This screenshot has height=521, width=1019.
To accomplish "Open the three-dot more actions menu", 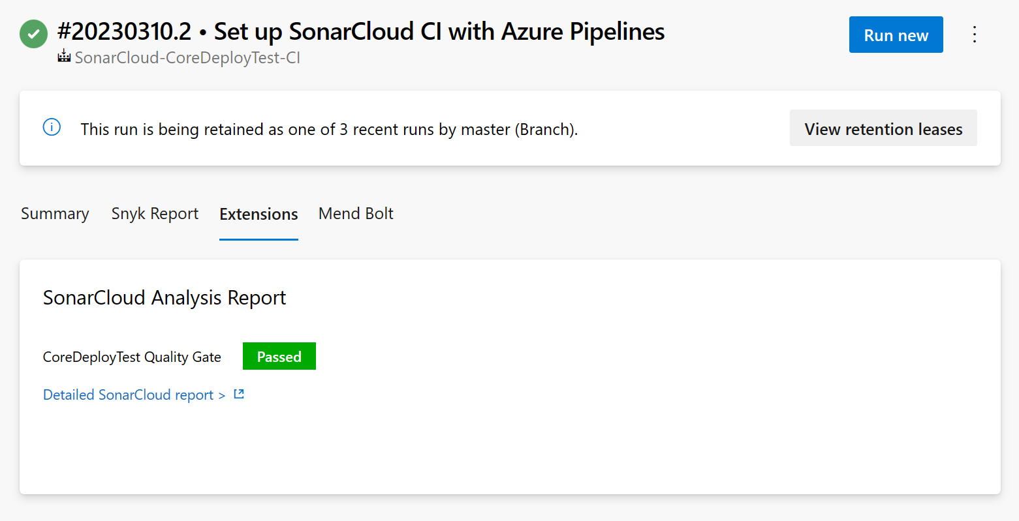I will [x=974, y=35].
